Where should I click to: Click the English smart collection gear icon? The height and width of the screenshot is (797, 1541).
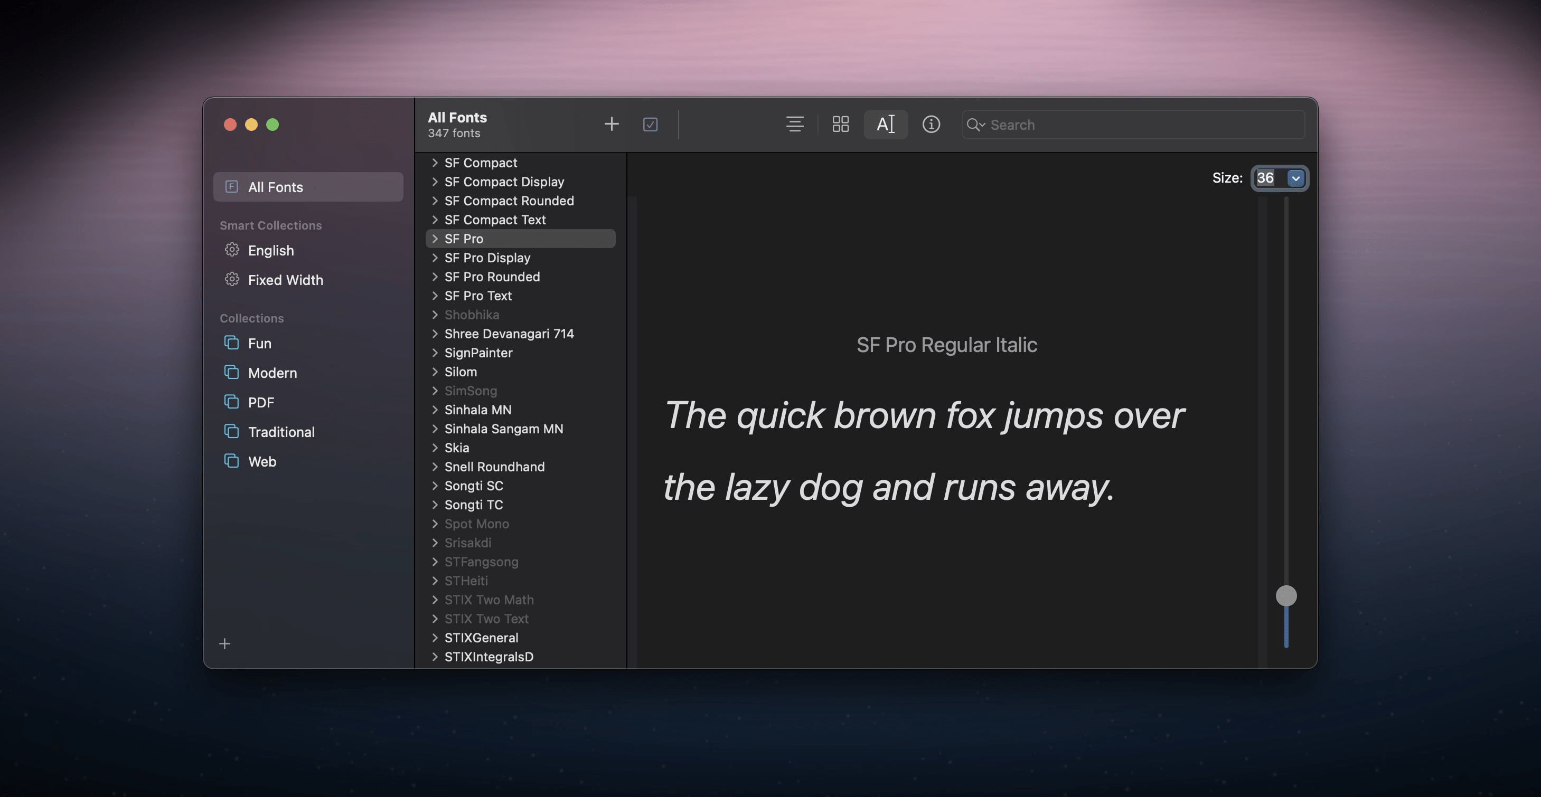pos(232,250)
